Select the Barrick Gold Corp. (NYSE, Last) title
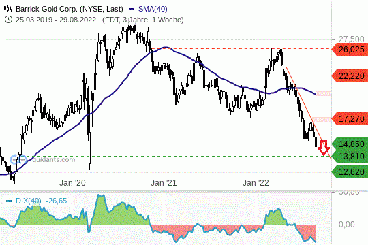This screenshot has width=368, height=245. tap(70, 9)
